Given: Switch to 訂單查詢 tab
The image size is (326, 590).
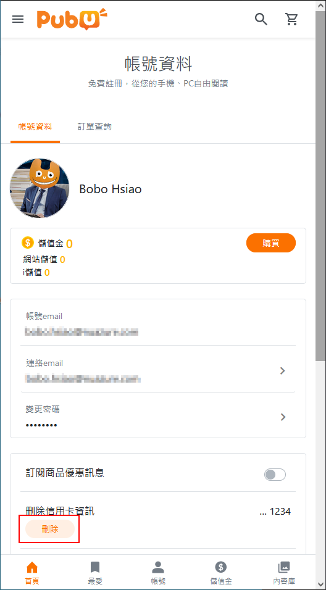Looking at the screenshot, I should pyautogui.click(x=94, y=127).
